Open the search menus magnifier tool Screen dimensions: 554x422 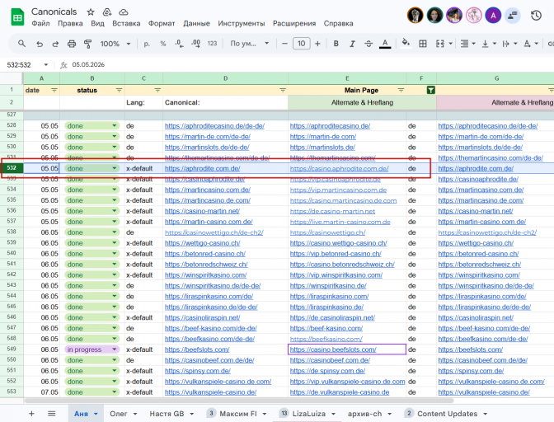coord(21,44)
